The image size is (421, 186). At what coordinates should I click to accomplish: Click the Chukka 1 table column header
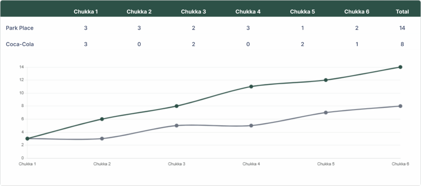tap(86, 12)
